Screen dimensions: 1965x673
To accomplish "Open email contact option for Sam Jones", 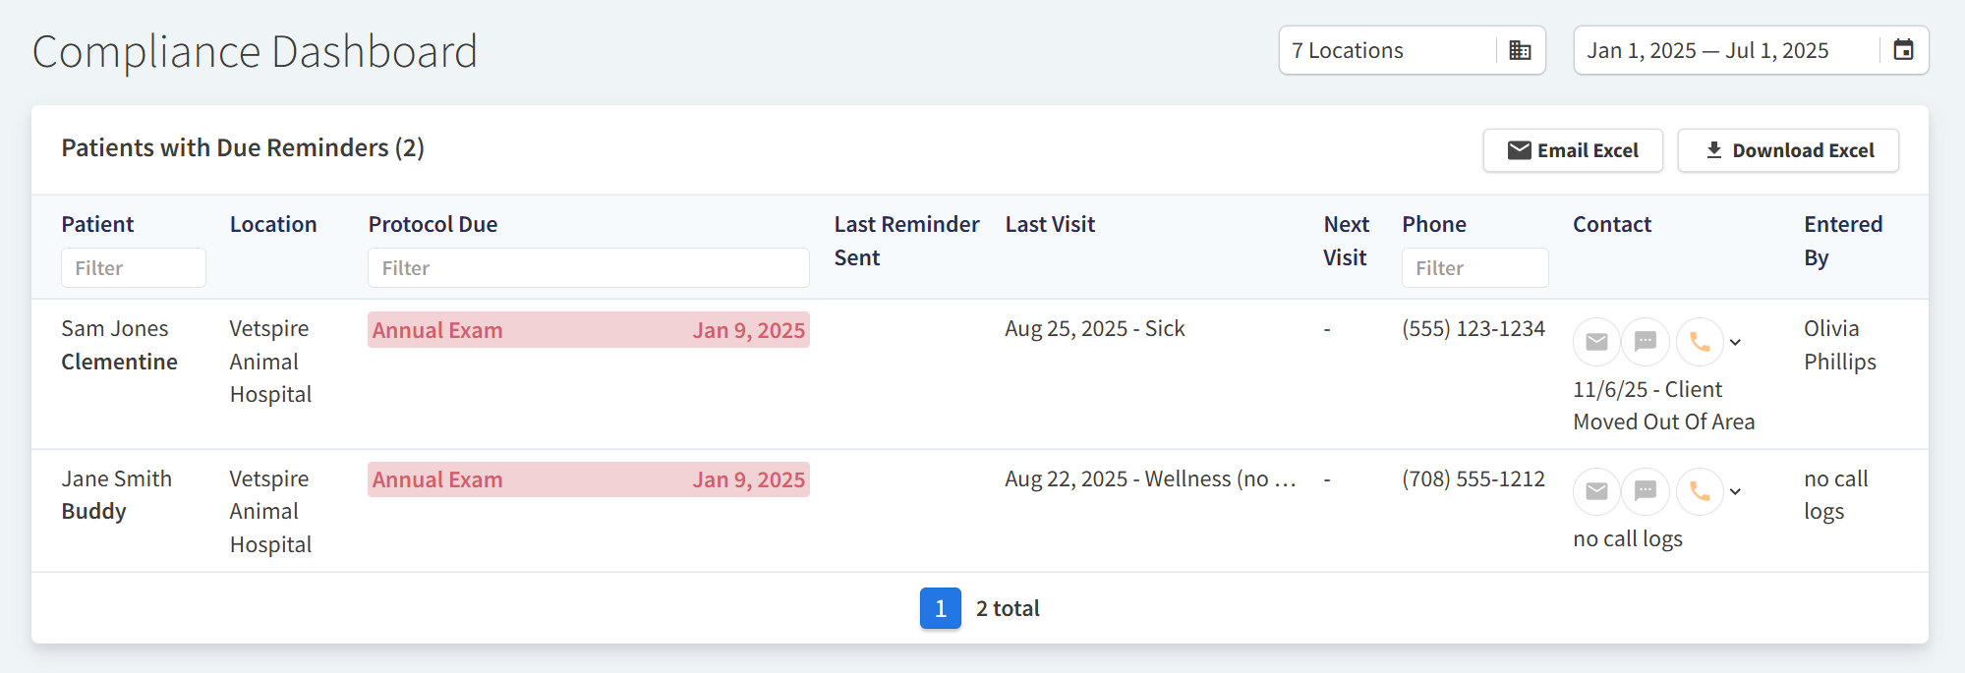I will pos(1596,342).
